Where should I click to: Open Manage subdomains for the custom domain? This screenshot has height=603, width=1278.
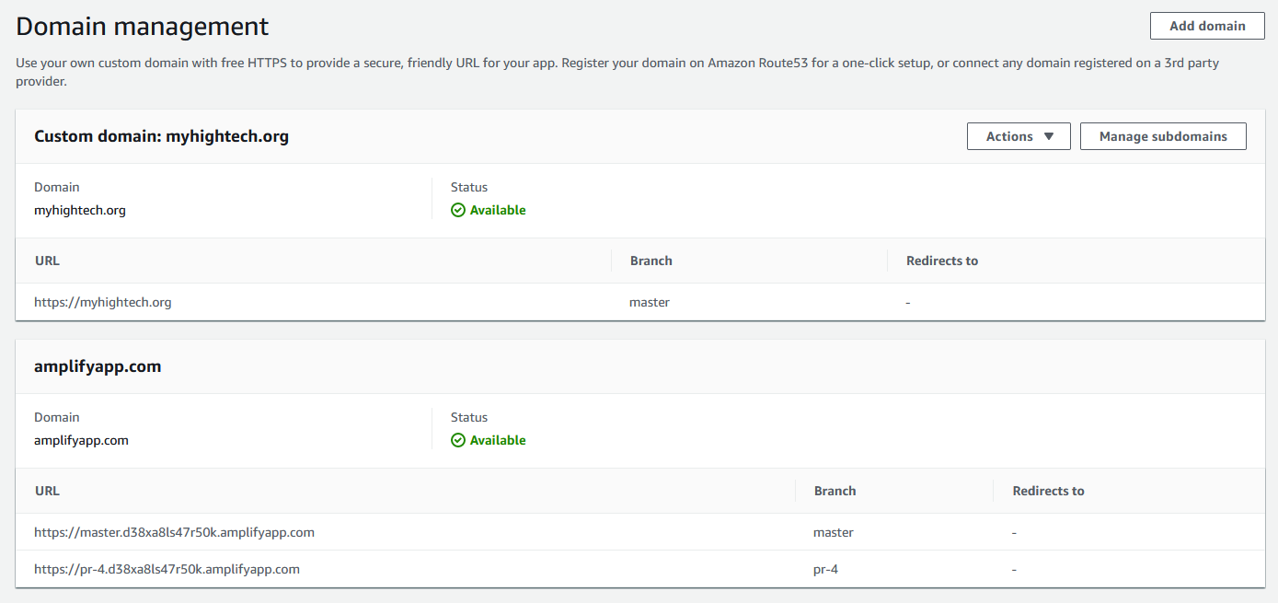coord(1163,136)
